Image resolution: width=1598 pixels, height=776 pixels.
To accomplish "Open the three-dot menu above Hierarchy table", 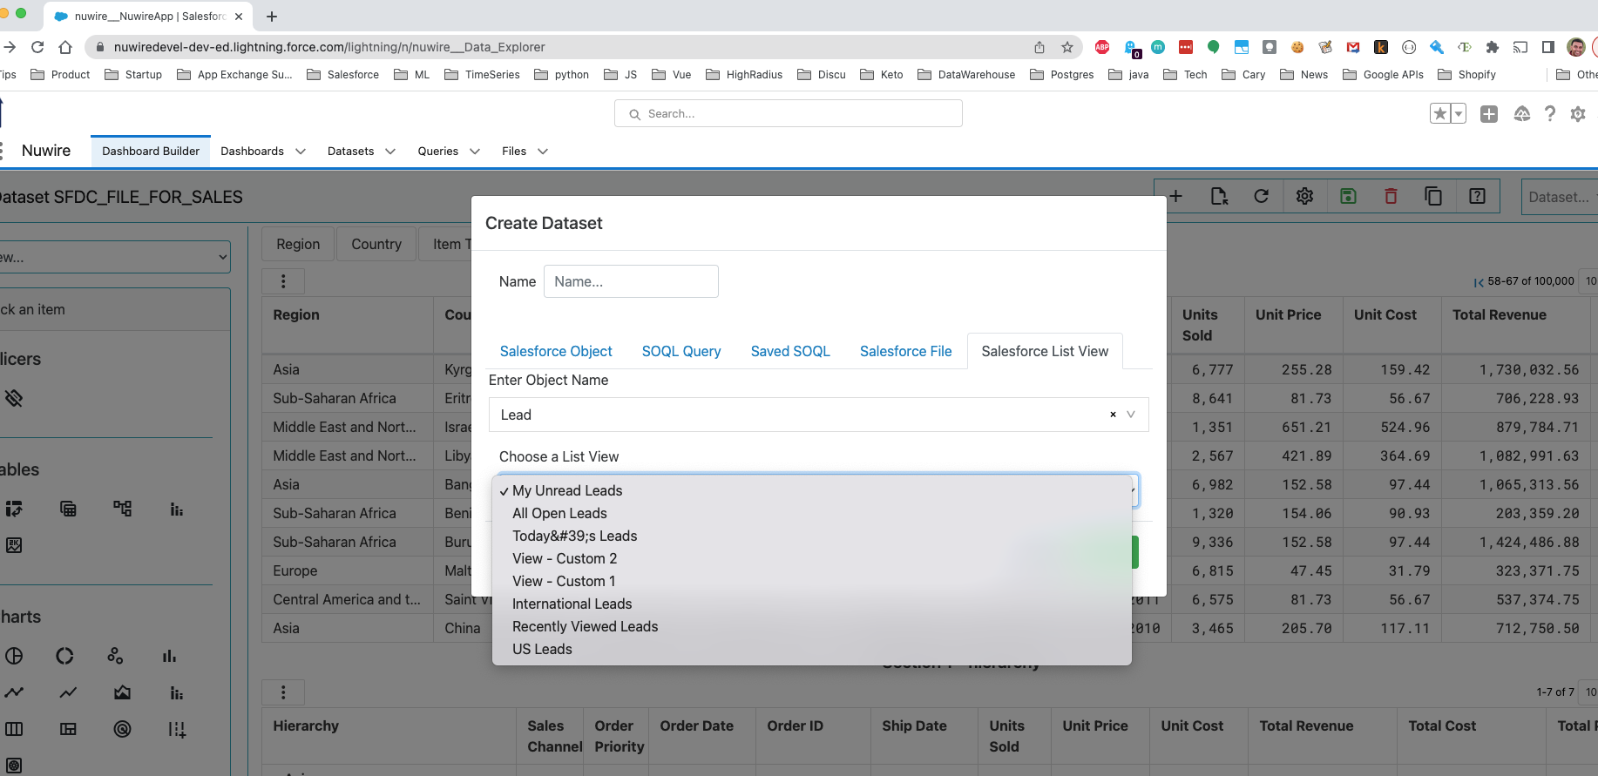I will pos(283,692).
